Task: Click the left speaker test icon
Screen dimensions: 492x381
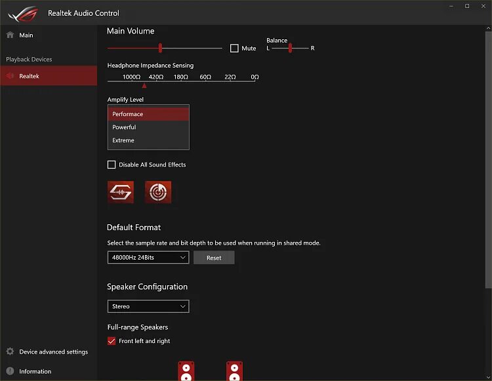Action: click(186, 371)
